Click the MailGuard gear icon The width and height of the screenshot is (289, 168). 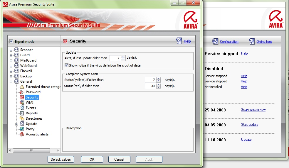click(x=16, y=60)
